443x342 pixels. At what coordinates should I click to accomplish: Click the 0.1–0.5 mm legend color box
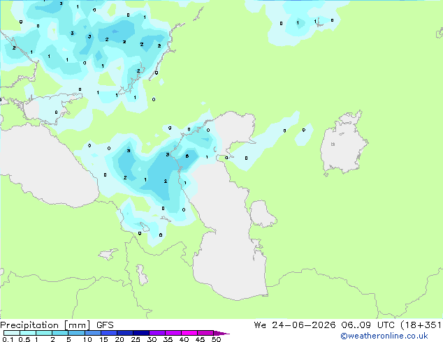(x=12, y=333)
